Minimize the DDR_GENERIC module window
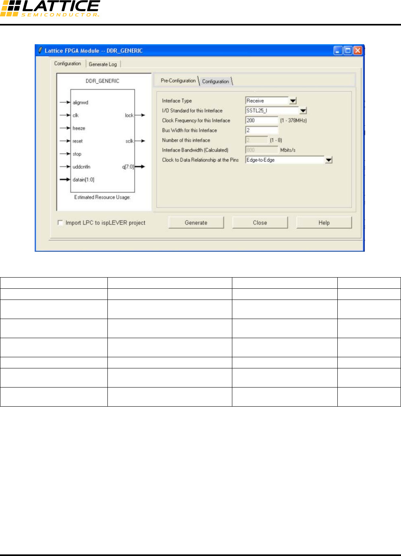 coord(338,51)
